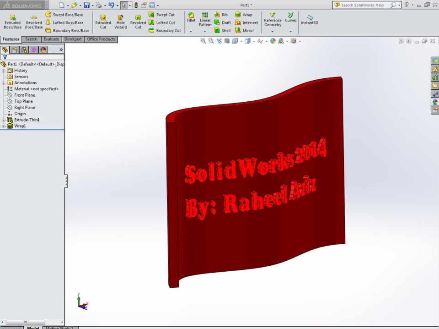Choose Swept Cut

point(161,15)
